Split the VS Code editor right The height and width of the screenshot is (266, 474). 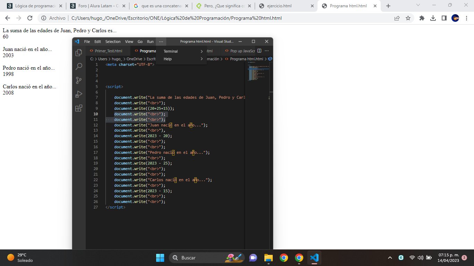tap(259, 51)
